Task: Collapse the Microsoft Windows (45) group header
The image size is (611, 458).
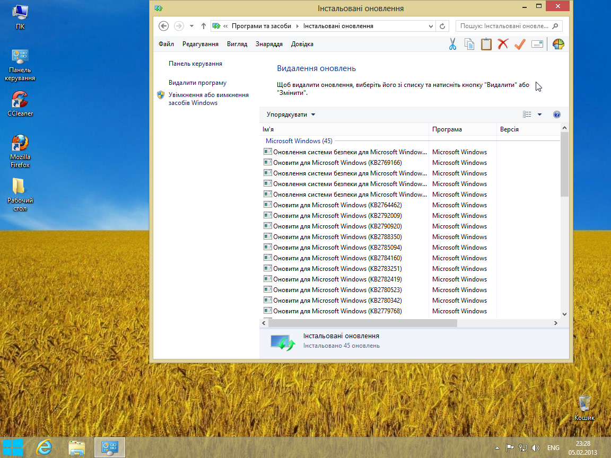Action: coord(299,141)
